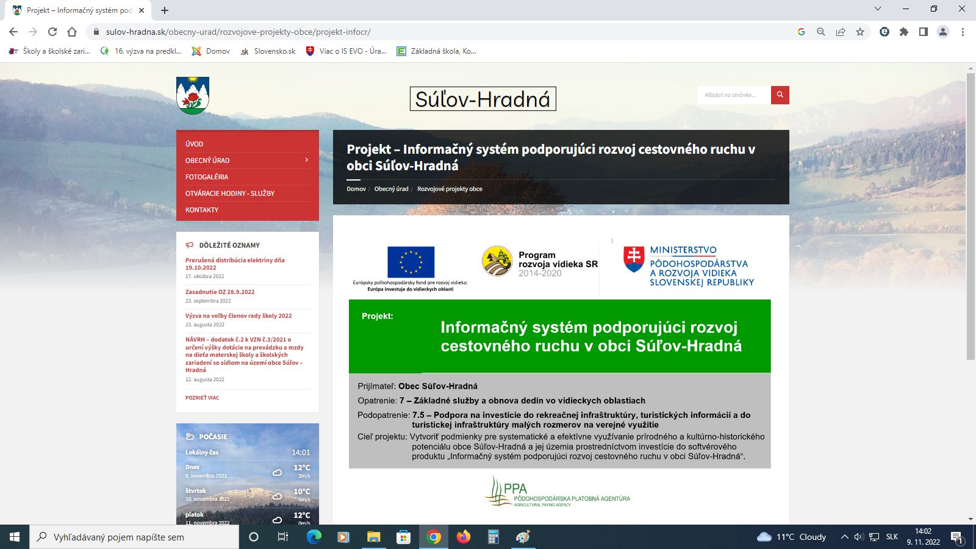Viewport: 976px width, 549px height.
Task: Open the browser home page icon
Action: tap(72, 32)
